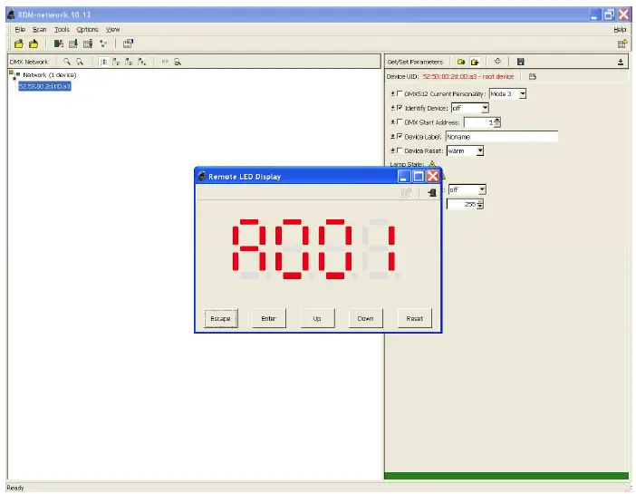Click the window-panel icon in main toolbar

click(128, 44)
